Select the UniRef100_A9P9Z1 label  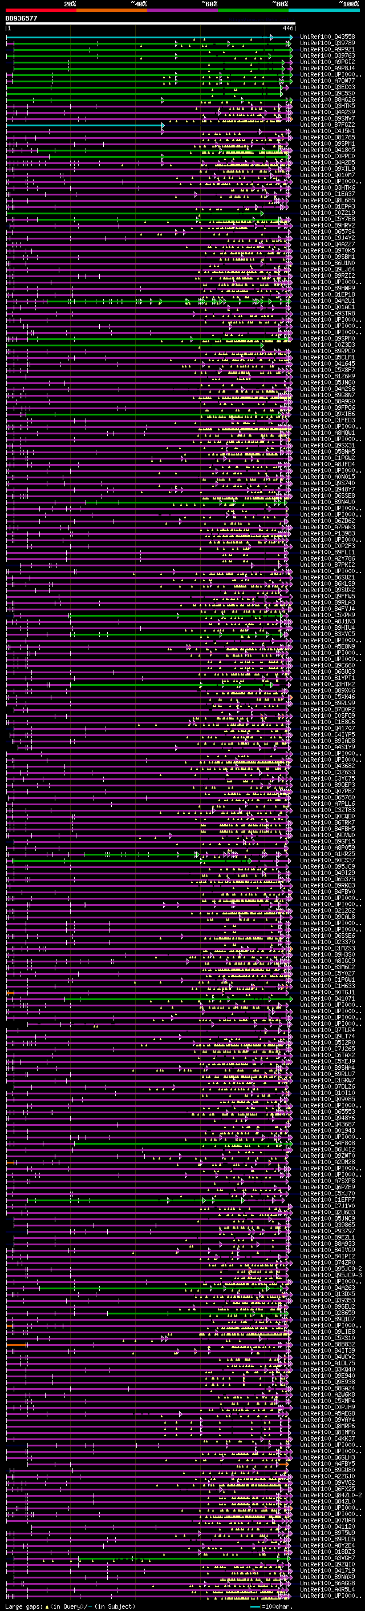point(327,49)
